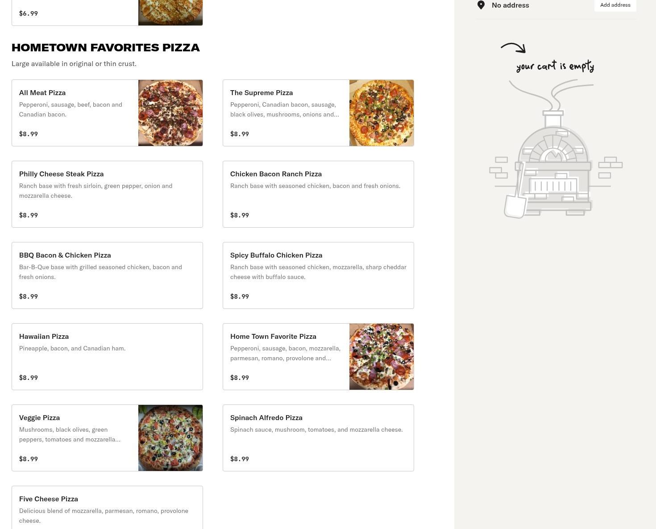Open the All Meat Pizza photo

coord(170,113)
